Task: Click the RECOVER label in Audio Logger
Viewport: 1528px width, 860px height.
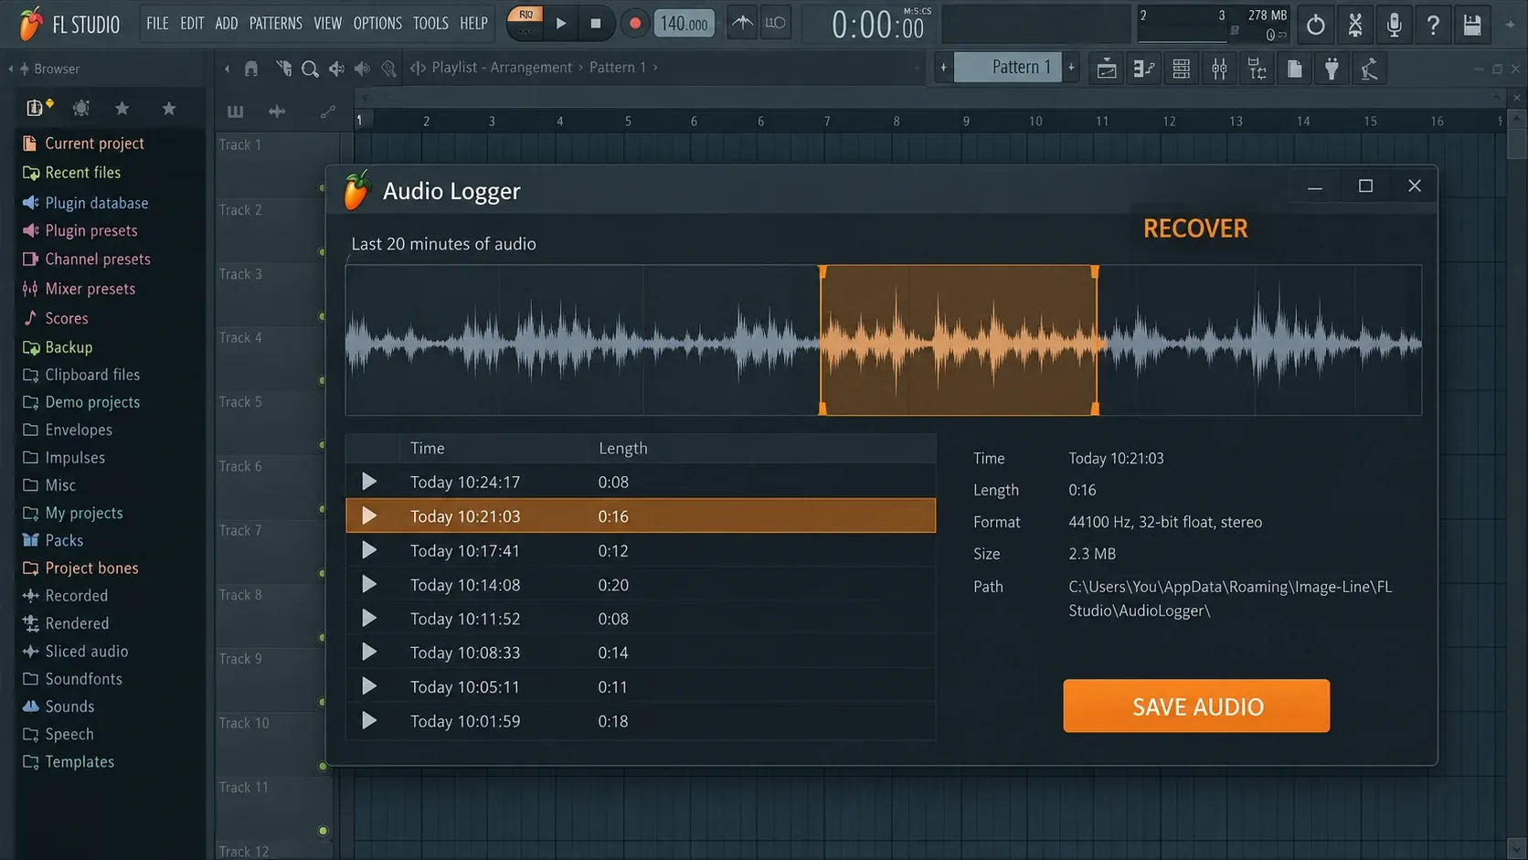Action: 1195,228
